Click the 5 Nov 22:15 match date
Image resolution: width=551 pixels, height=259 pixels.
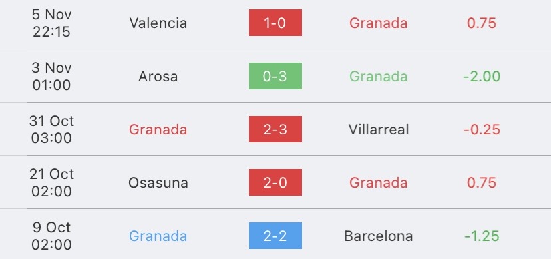(52, 23)
